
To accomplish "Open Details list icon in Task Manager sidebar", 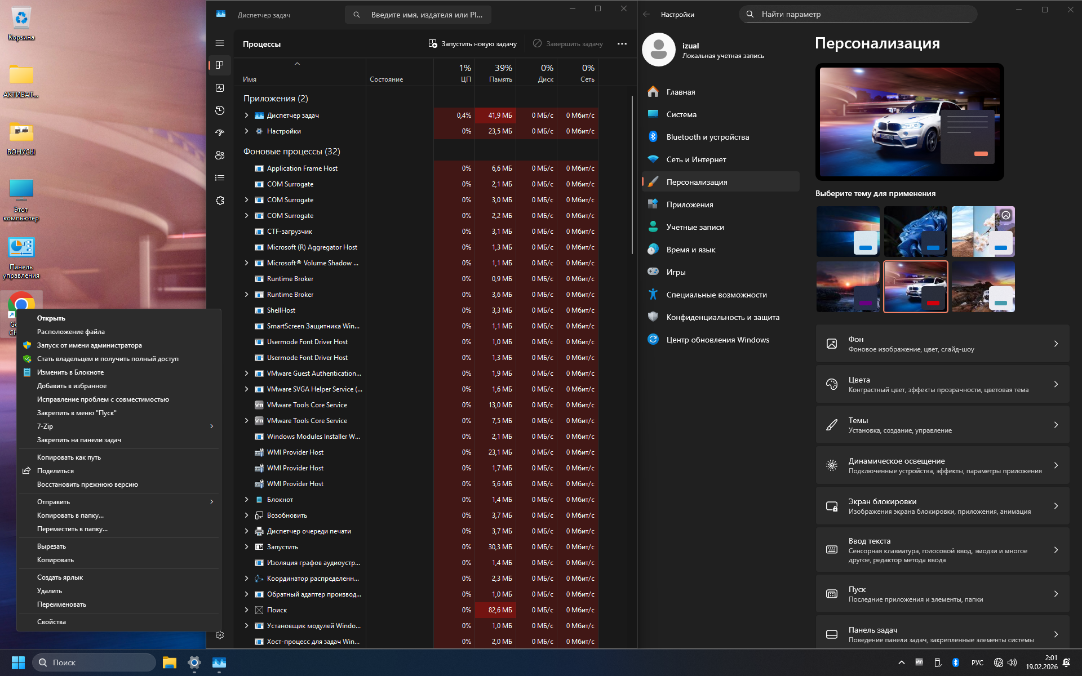I will [220, 178].
